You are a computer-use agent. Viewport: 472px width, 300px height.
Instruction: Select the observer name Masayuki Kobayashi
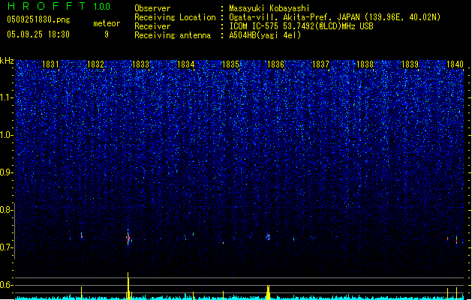click(269, 8)
